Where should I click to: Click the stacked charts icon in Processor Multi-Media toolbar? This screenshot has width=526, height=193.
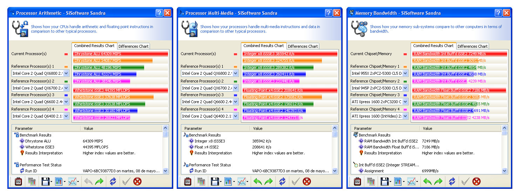pos(201,181)
